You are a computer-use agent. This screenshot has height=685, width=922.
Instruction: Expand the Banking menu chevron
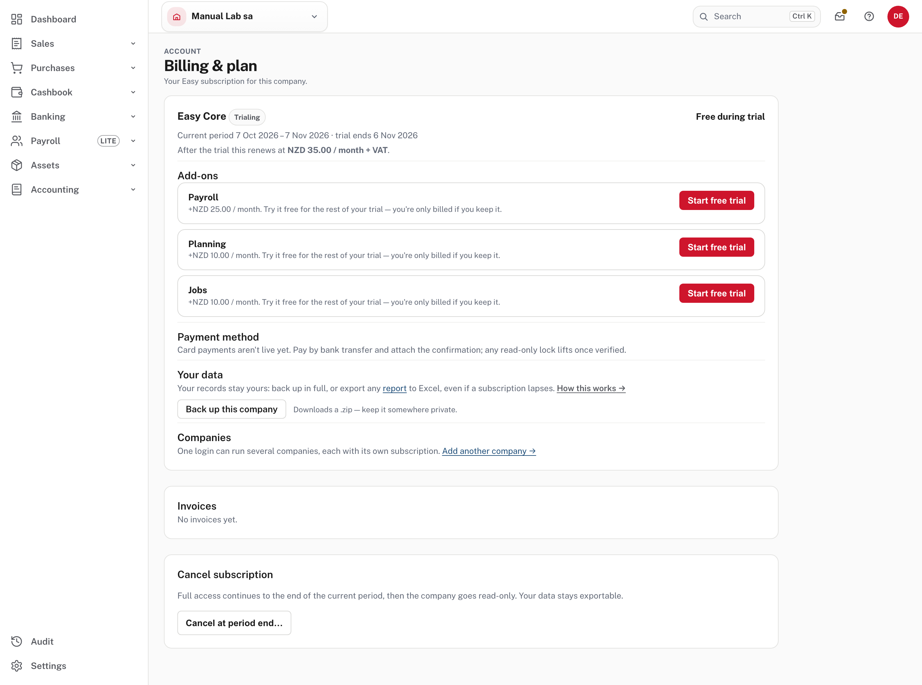pos(133,117)
